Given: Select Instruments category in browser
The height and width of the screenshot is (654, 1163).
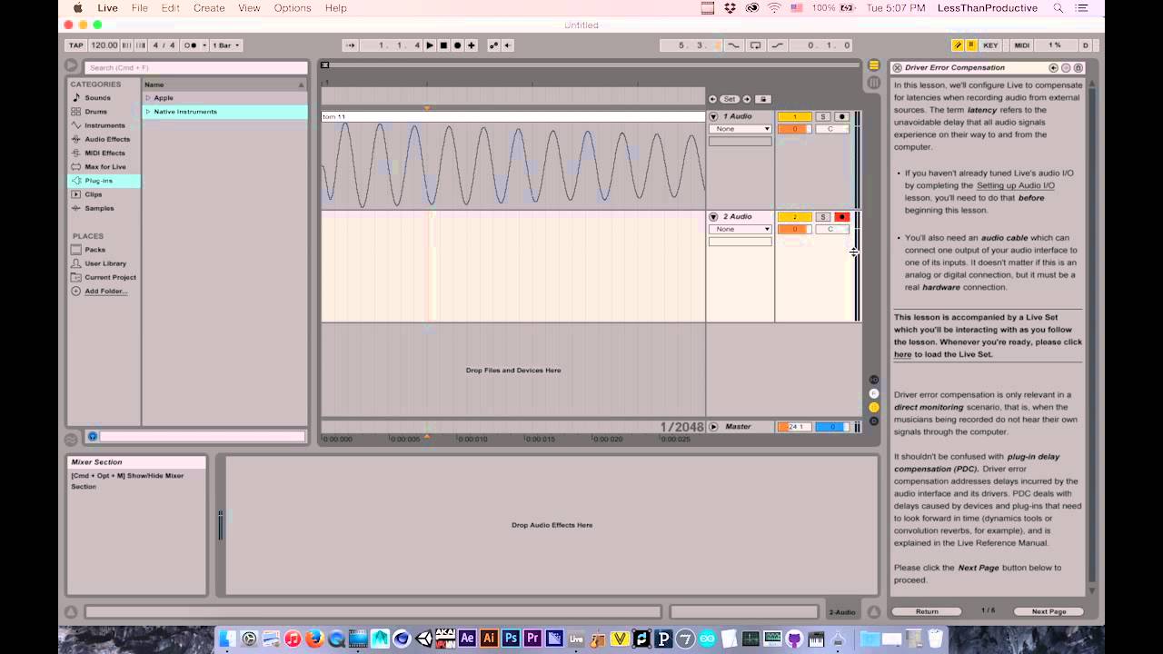Looking at the screenshot, I should click(x=104, y=125).
